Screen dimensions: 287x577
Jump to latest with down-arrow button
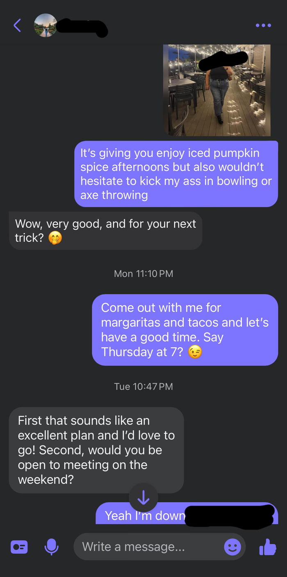143,498
